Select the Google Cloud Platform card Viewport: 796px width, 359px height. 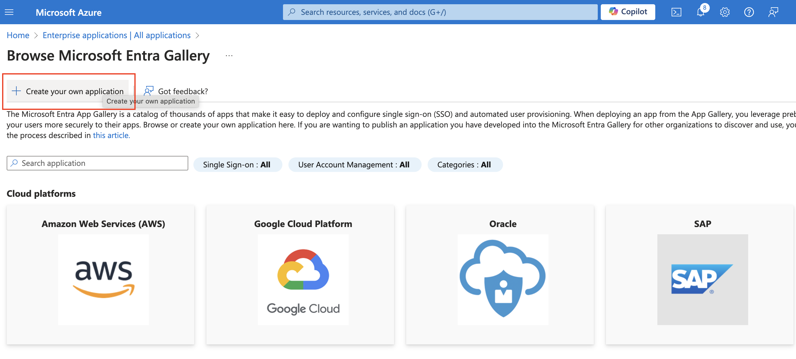coord(300,274)
